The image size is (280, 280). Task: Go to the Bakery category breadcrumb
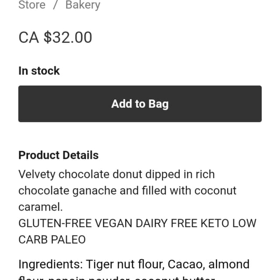83,5
